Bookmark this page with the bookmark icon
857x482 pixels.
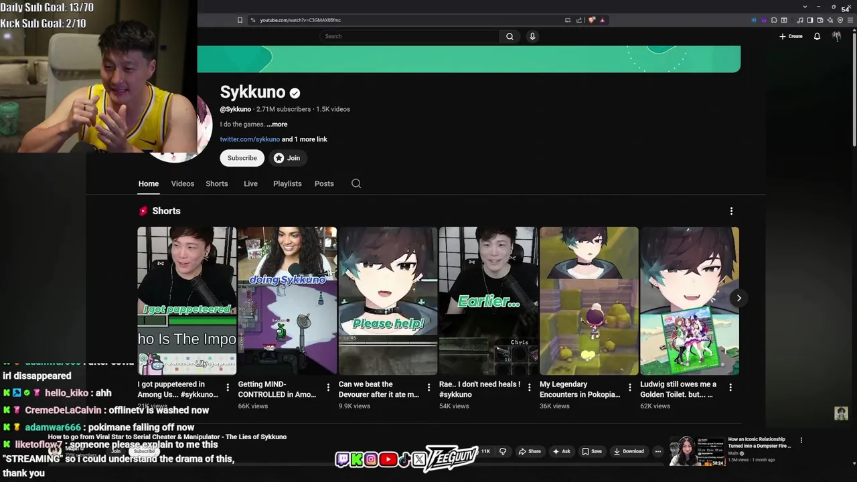pos(240,20)
